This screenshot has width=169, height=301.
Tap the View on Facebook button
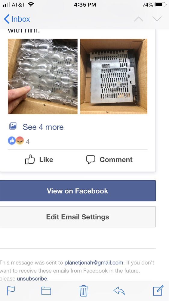(x=78, y=191)
